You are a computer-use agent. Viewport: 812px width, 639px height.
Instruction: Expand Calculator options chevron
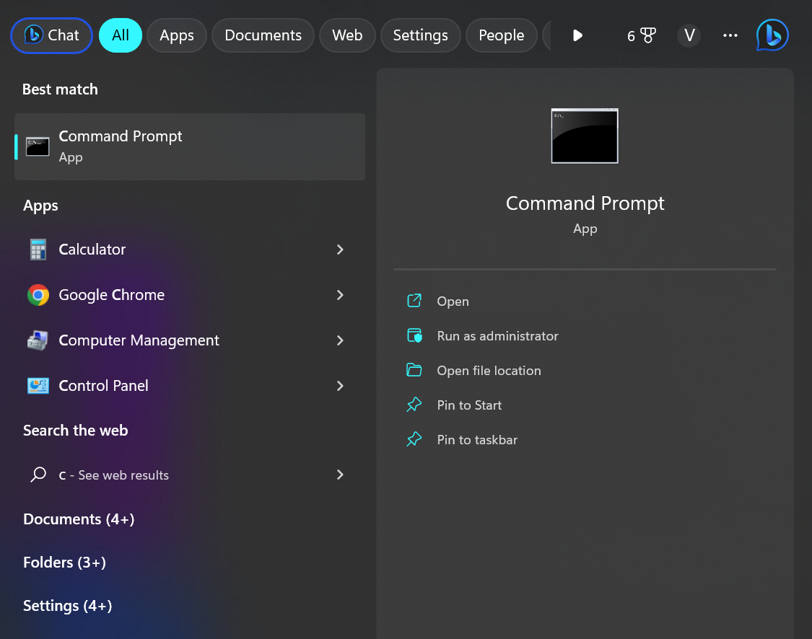(x=340, y=250)
